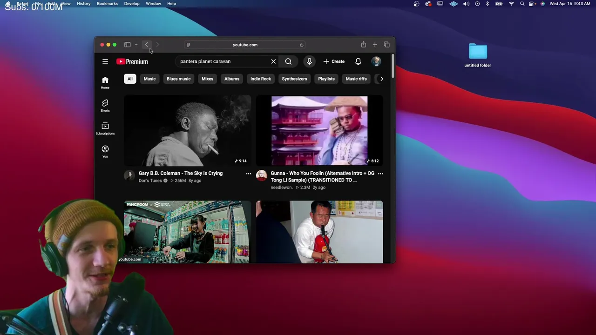Open the View menu
The height and width of the screenshot is (335, 596).
point(66,4)
